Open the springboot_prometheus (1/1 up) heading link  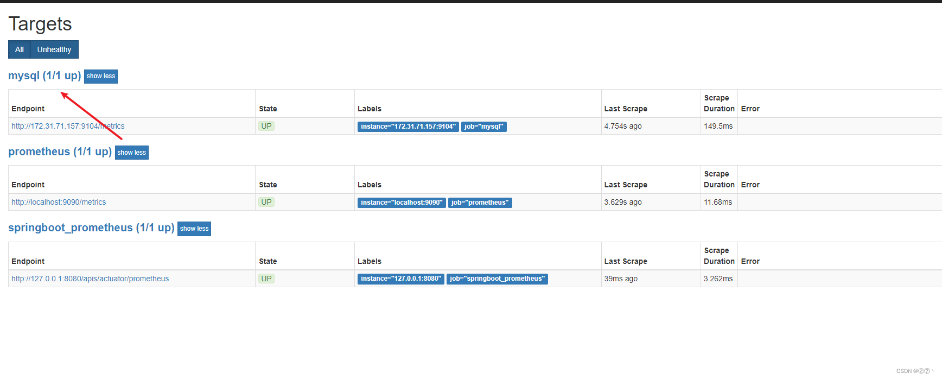[91, 228]
